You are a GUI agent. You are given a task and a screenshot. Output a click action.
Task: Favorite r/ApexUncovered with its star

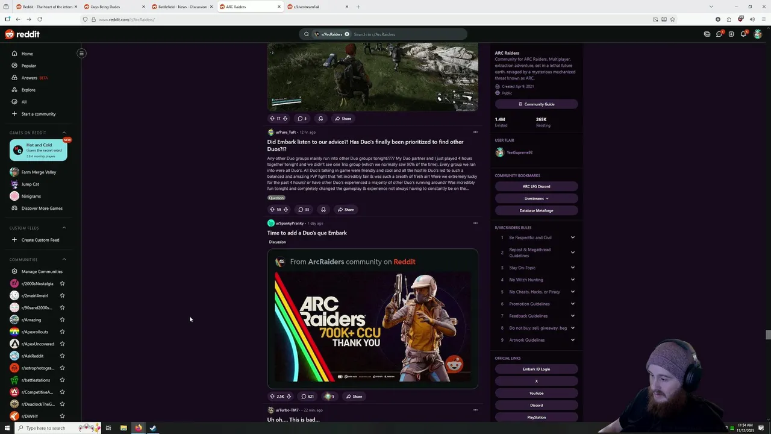coord(62,344)
